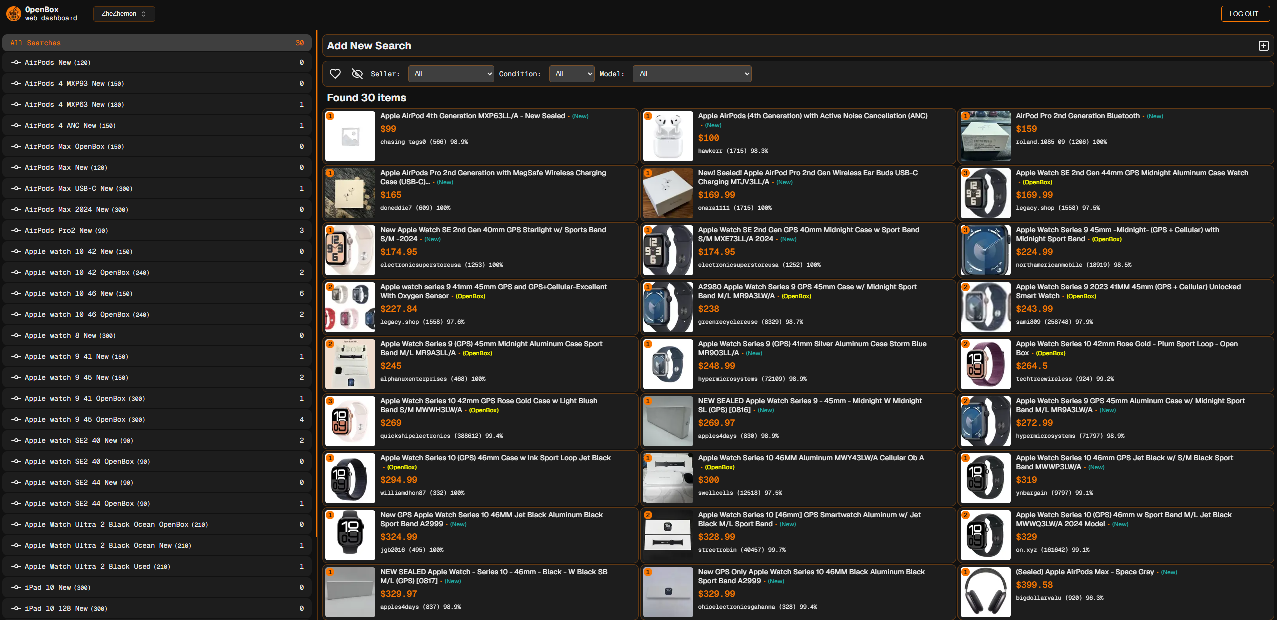This screenshot has height=620, width=1277.
Task: Open the AirPods 4th Generation ANC listing title
Action: [812, 116]
